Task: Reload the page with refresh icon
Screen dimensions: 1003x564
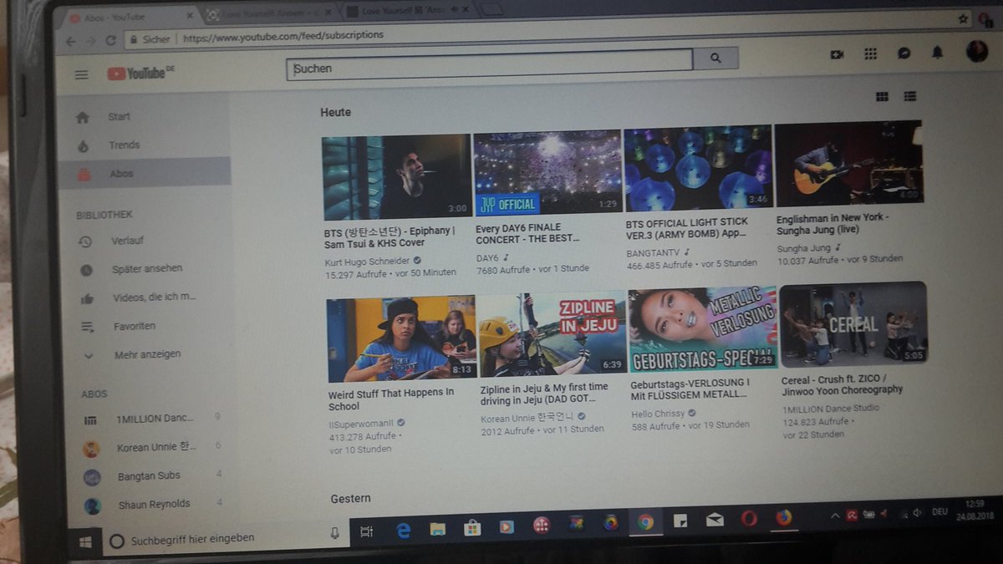Action: [x=110, y=40]
